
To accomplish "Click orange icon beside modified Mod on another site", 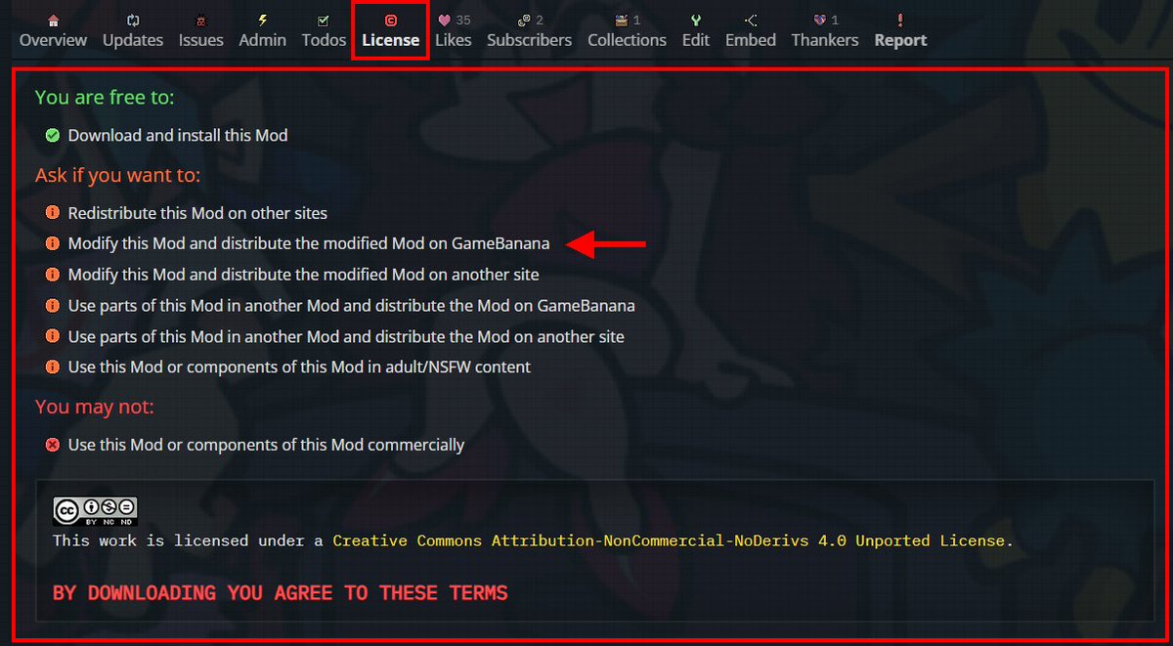I will 53,275.
